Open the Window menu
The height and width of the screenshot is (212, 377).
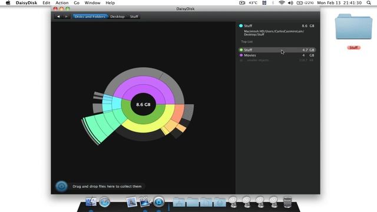pyautogui.click(x=92, y=3)
